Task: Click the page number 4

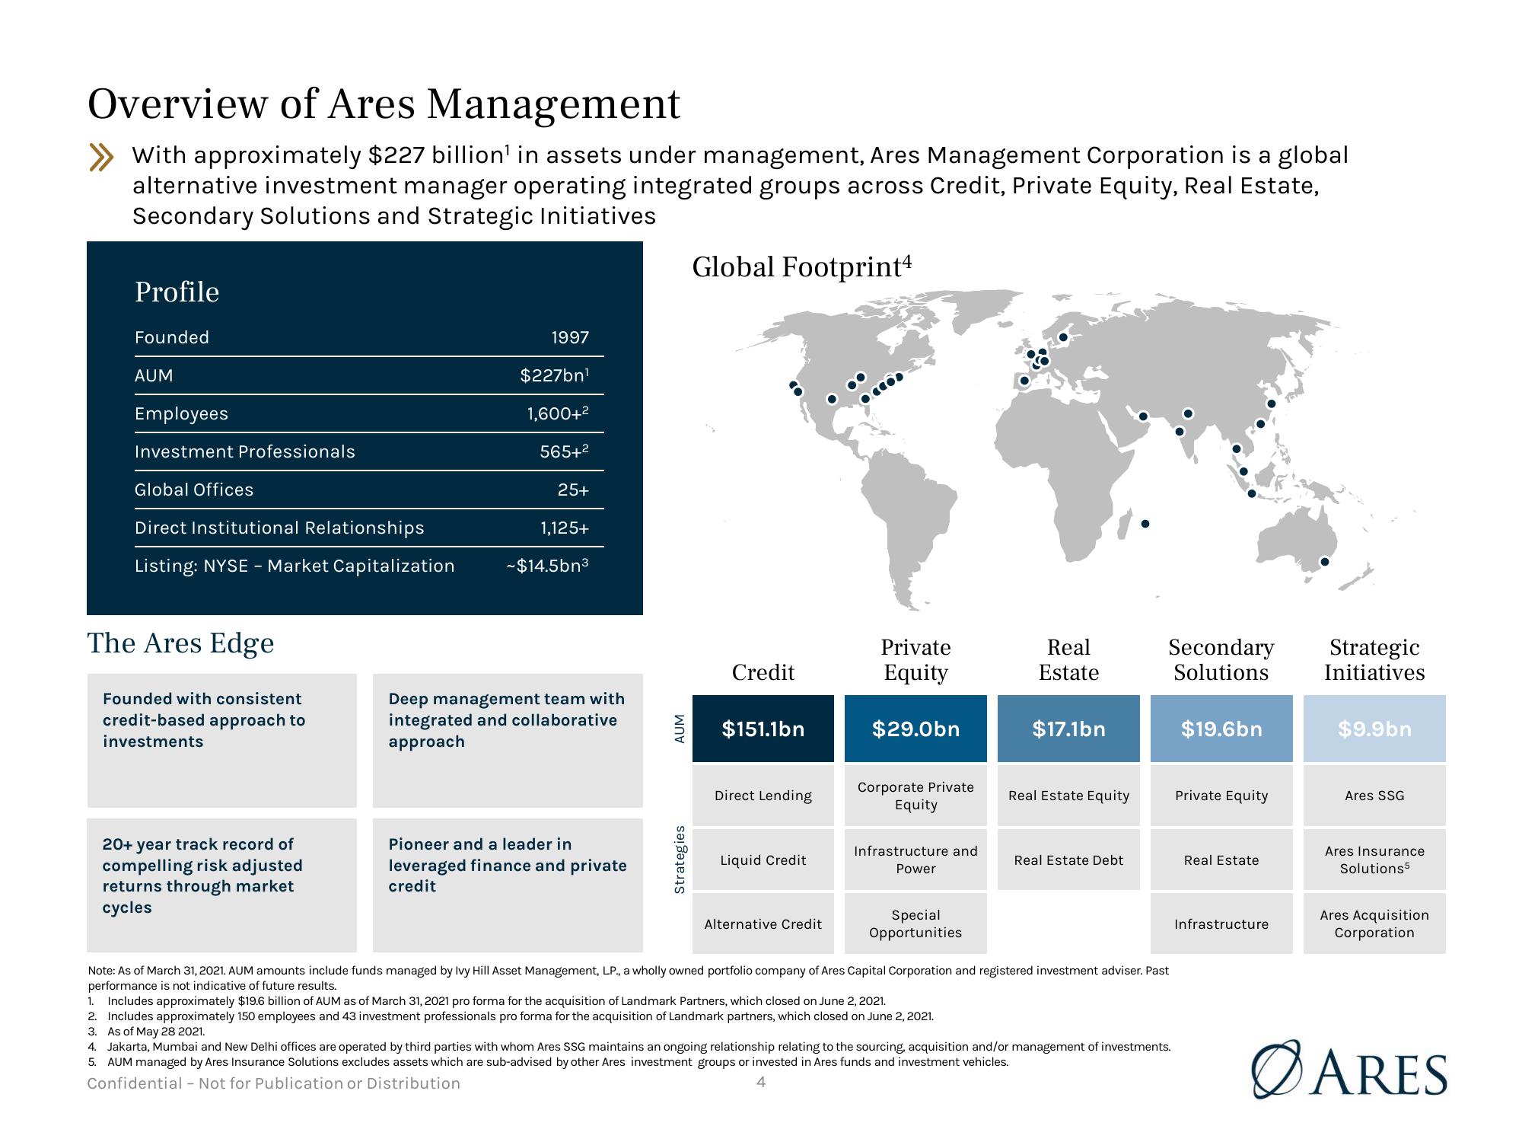Action: pyautogui.click(x=761, y=1082)
